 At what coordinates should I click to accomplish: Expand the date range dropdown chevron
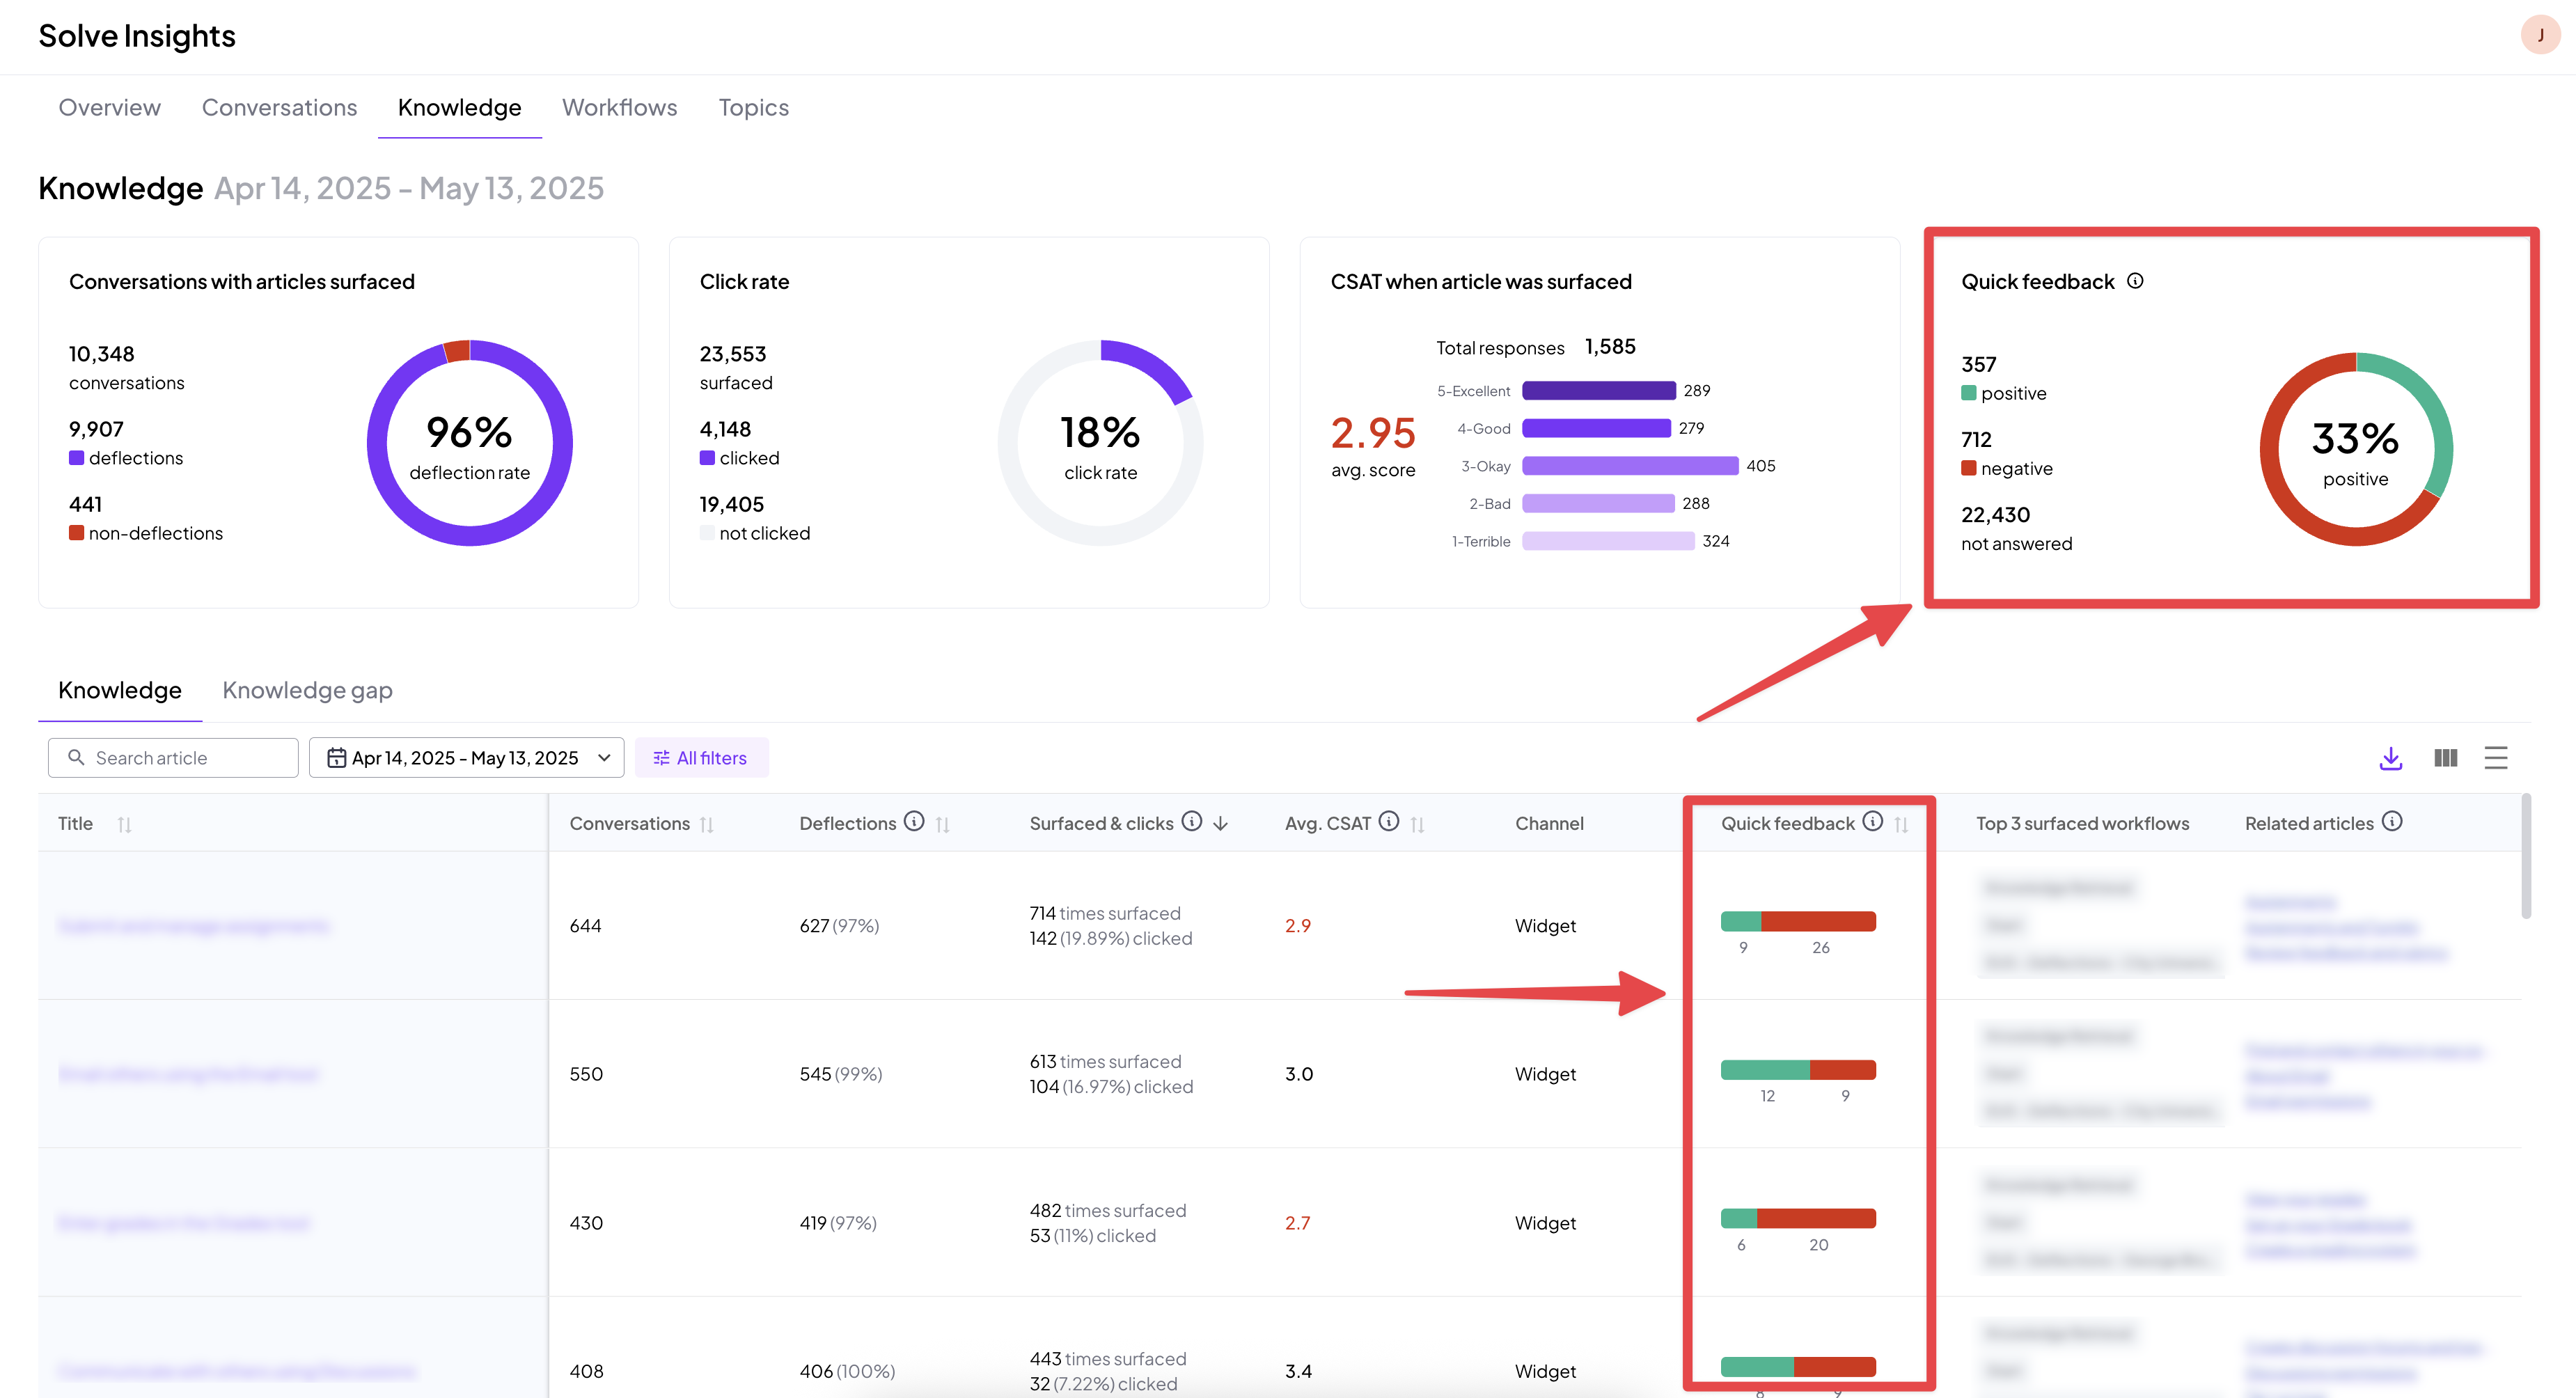tap(604, 758)
